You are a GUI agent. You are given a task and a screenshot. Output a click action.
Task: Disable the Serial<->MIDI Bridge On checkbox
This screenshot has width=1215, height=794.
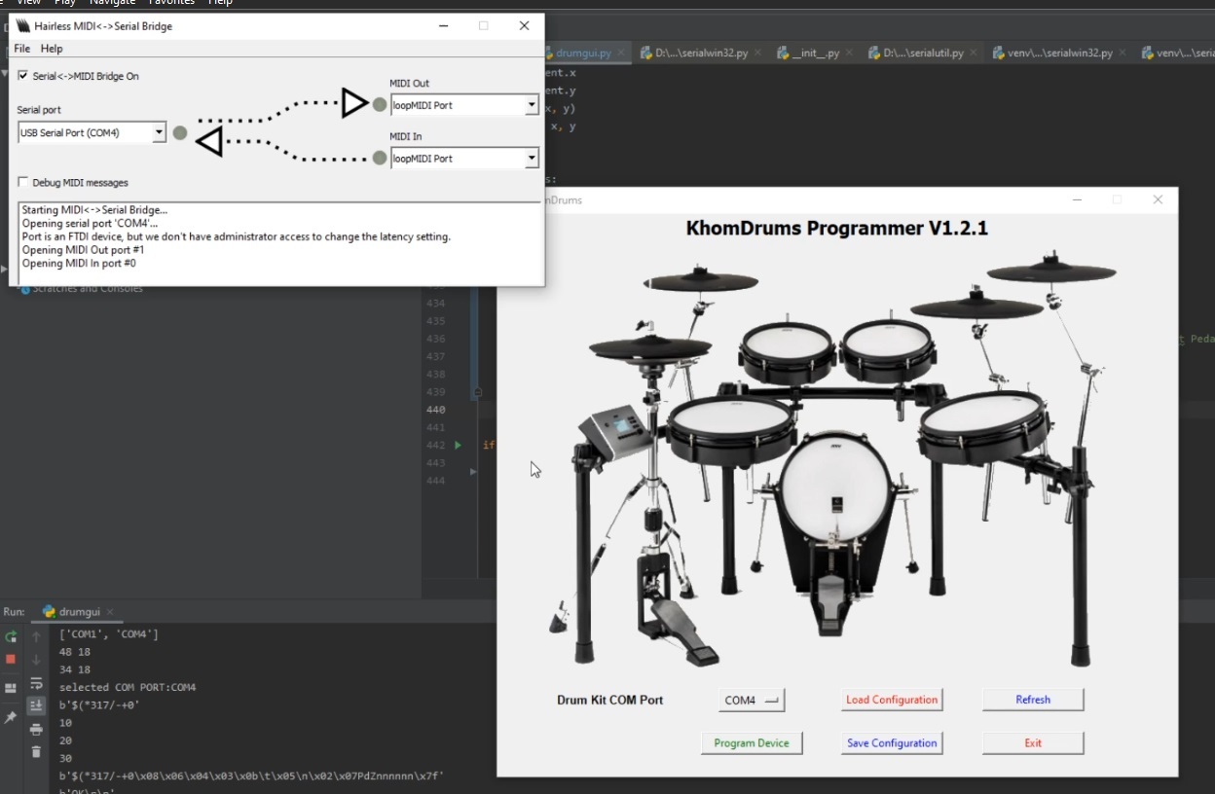(23, 76)
